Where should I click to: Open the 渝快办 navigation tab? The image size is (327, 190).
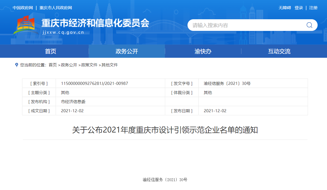tap(203, 51)
